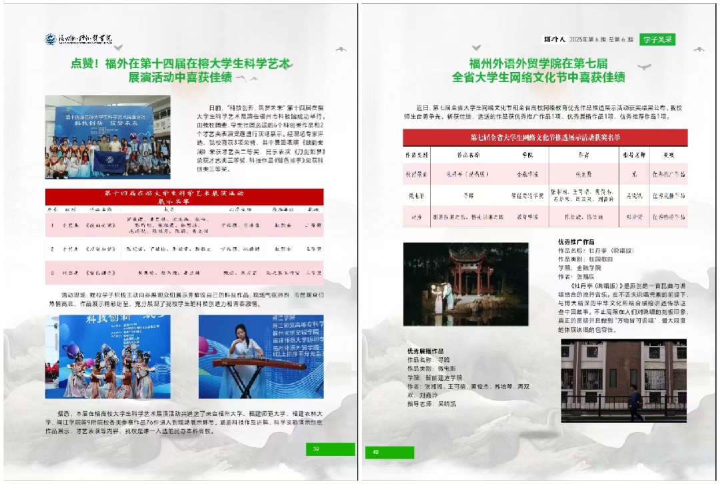This screenshot has height=484, width=720.
Task: Click the university logo at top left
Action: tap(78, 39)
